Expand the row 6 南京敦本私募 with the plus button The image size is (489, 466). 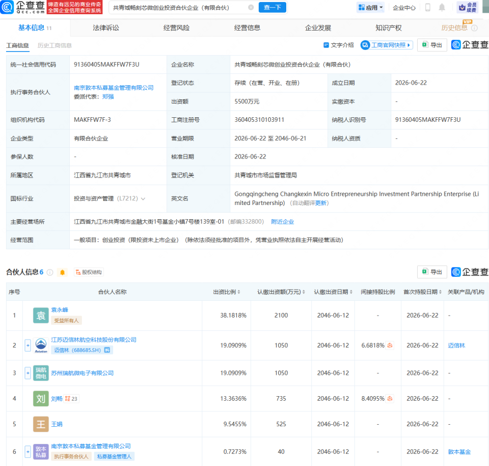pos(28,452)
